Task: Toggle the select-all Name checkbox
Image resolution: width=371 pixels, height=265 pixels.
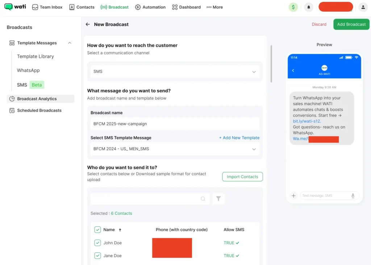Action: [x=97, y=230]
